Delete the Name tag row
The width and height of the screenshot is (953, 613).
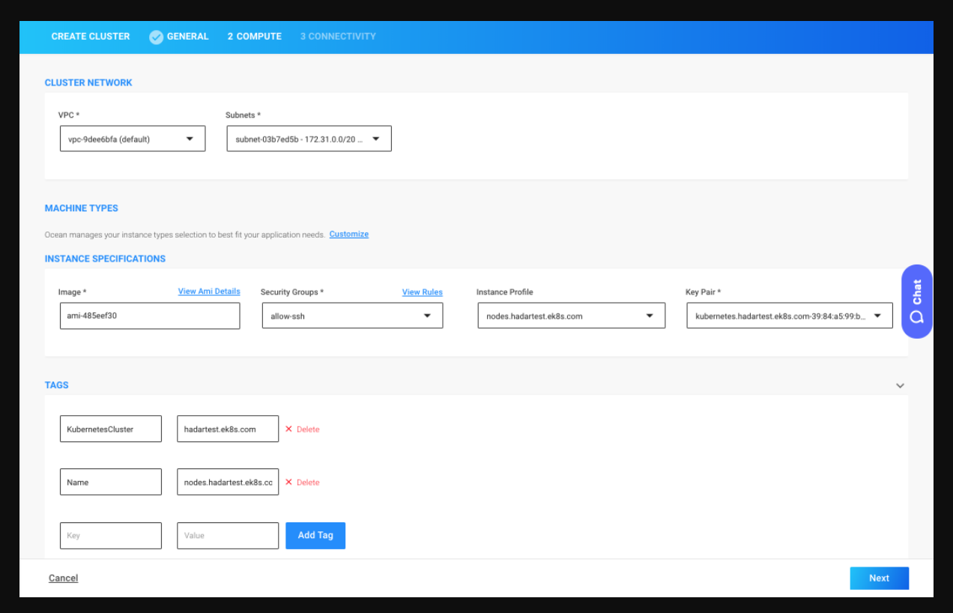click(302, 483)
